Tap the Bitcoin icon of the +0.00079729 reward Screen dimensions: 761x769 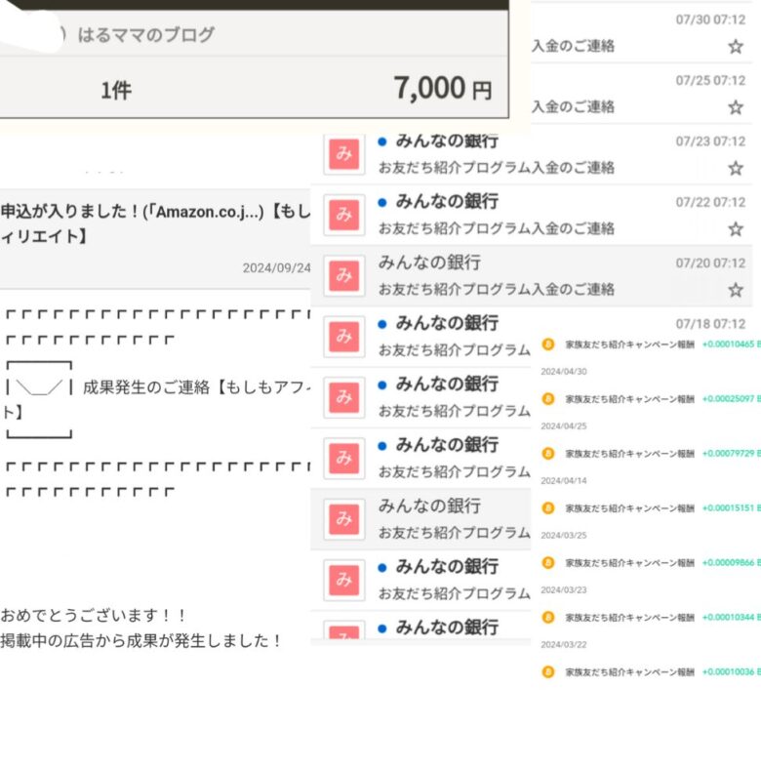coord(548,454)
